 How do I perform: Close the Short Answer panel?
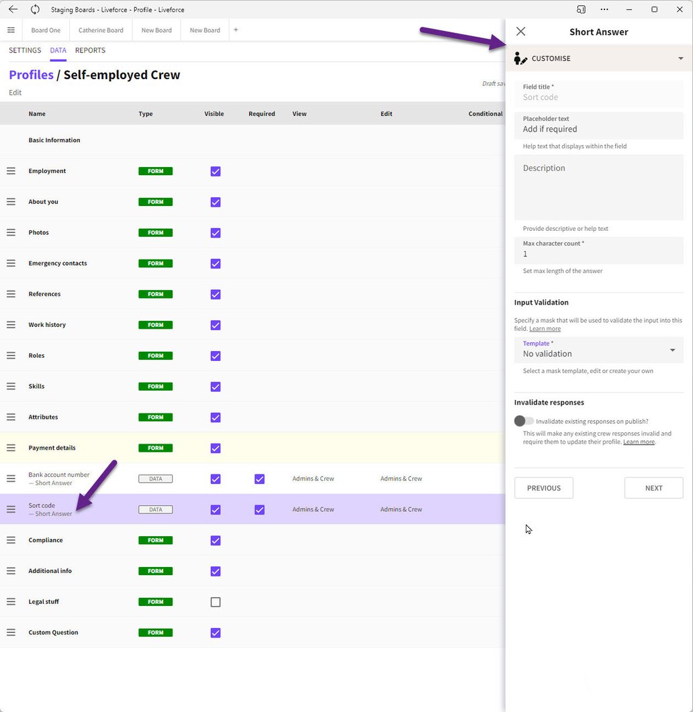point(520,31)
